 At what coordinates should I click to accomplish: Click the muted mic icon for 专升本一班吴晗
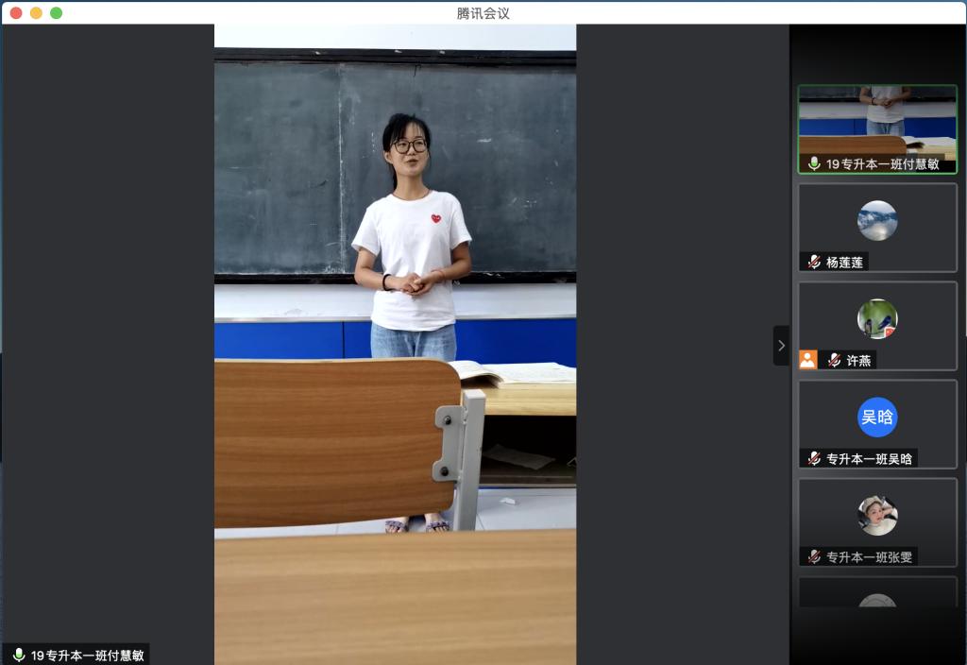pyautogui.click(x=814, y=458)
